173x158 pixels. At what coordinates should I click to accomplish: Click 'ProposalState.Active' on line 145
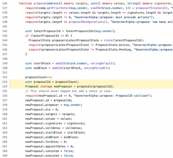coord(112,45)
